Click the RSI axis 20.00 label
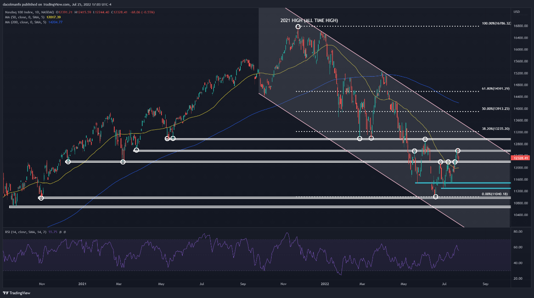The image size is (534, 298). pyautogui.click(x=518, y=278)
